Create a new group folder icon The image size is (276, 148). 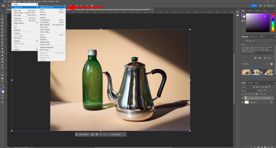(x=265, y=147)
